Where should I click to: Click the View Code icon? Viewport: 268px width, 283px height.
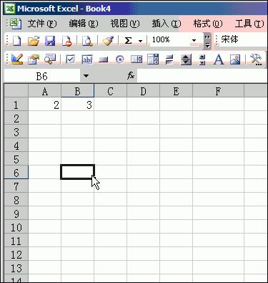click(50, 59)
